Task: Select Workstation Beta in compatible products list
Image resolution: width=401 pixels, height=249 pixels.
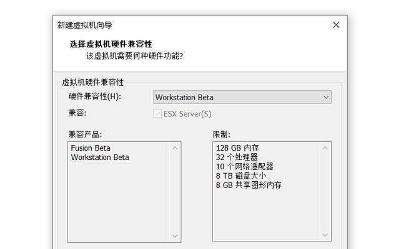Action: pos(100,157)
